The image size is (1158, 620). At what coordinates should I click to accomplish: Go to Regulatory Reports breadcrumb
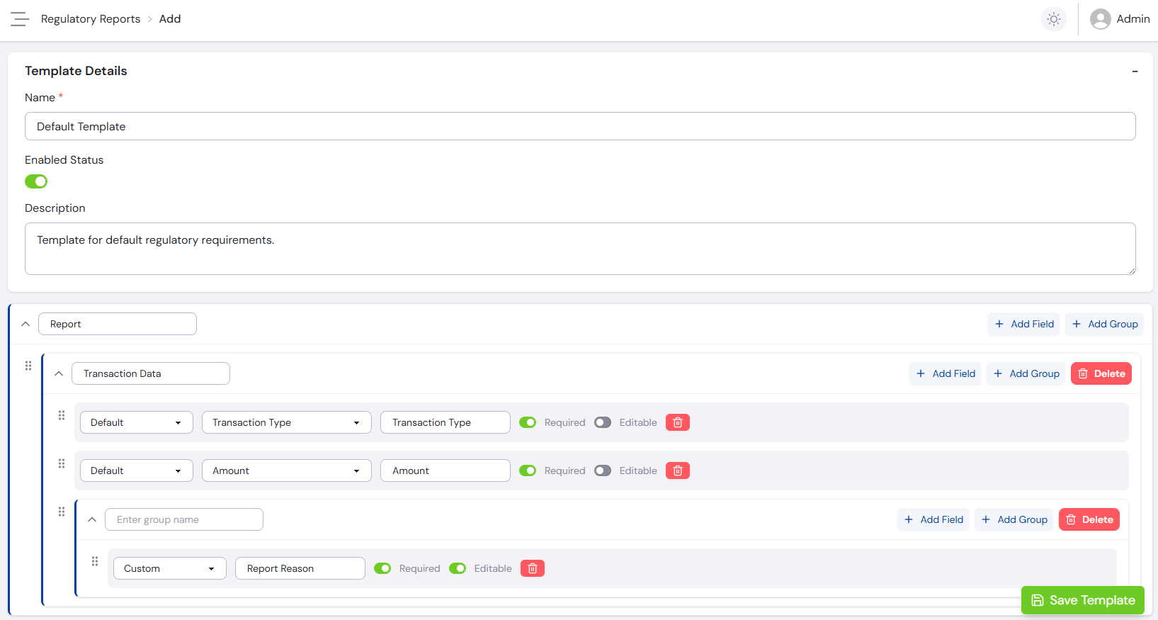coord(91,19)
